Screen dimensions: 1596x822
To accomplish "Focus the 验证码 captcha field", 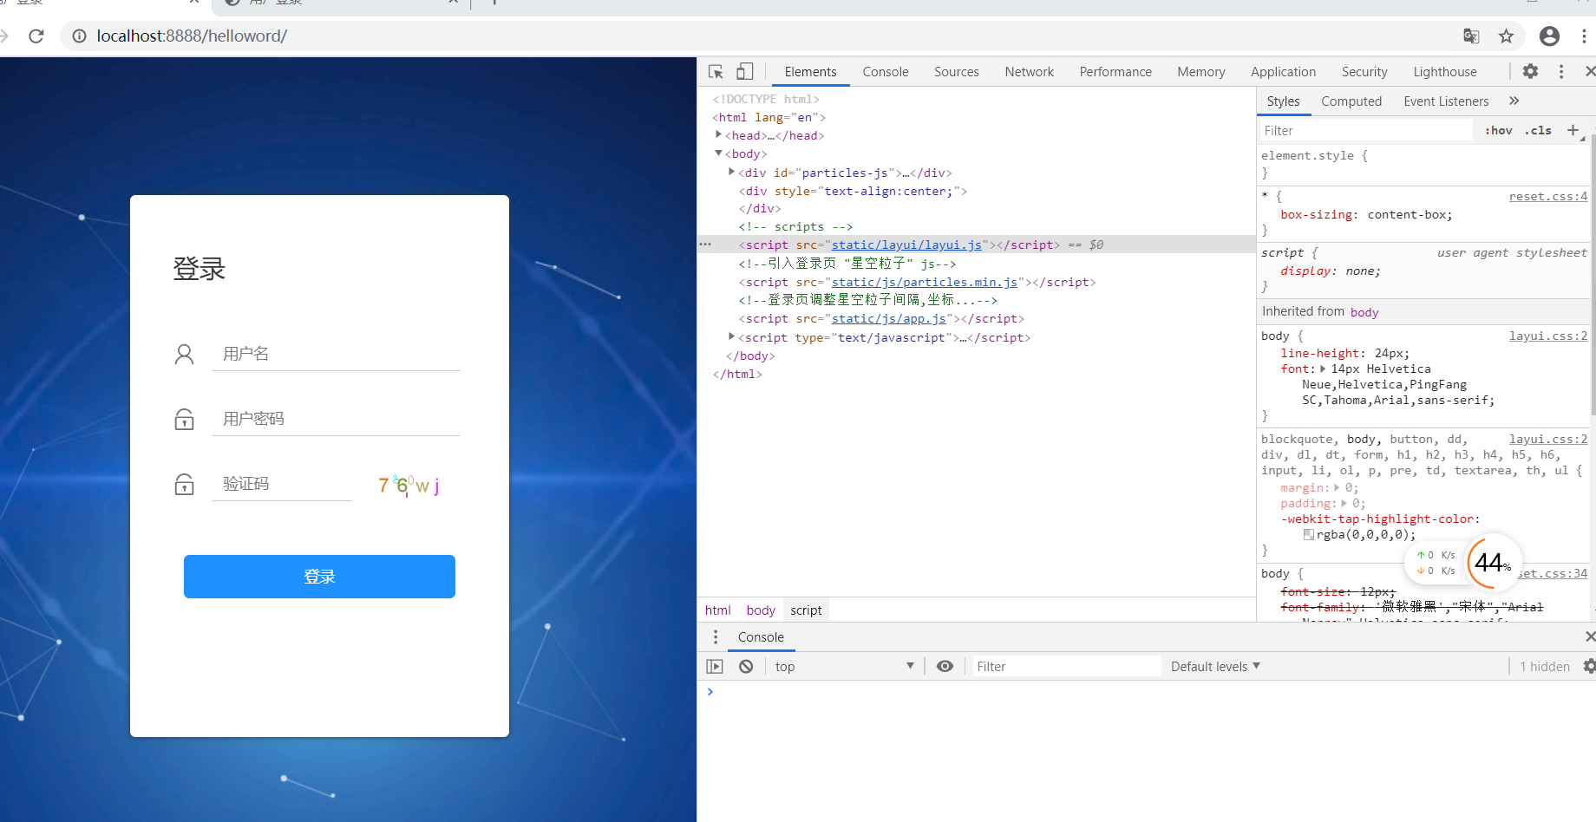I will pos(282,484).
